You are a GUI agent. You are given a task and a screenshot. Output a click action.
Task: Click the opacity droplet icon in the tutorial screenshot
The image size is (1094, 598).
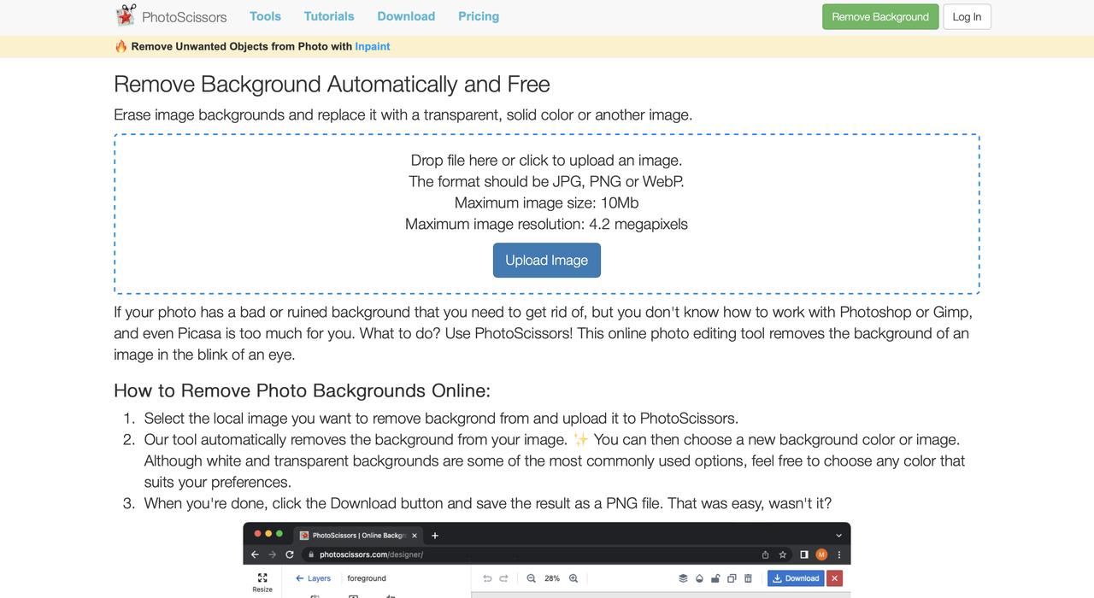pos(699,578)
